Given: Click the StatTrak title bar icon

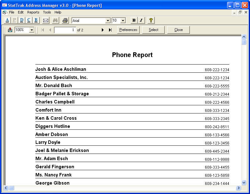Looking at the screenshot, I should click(4, 5).
